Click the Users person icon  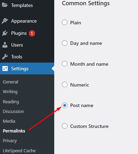5,45
